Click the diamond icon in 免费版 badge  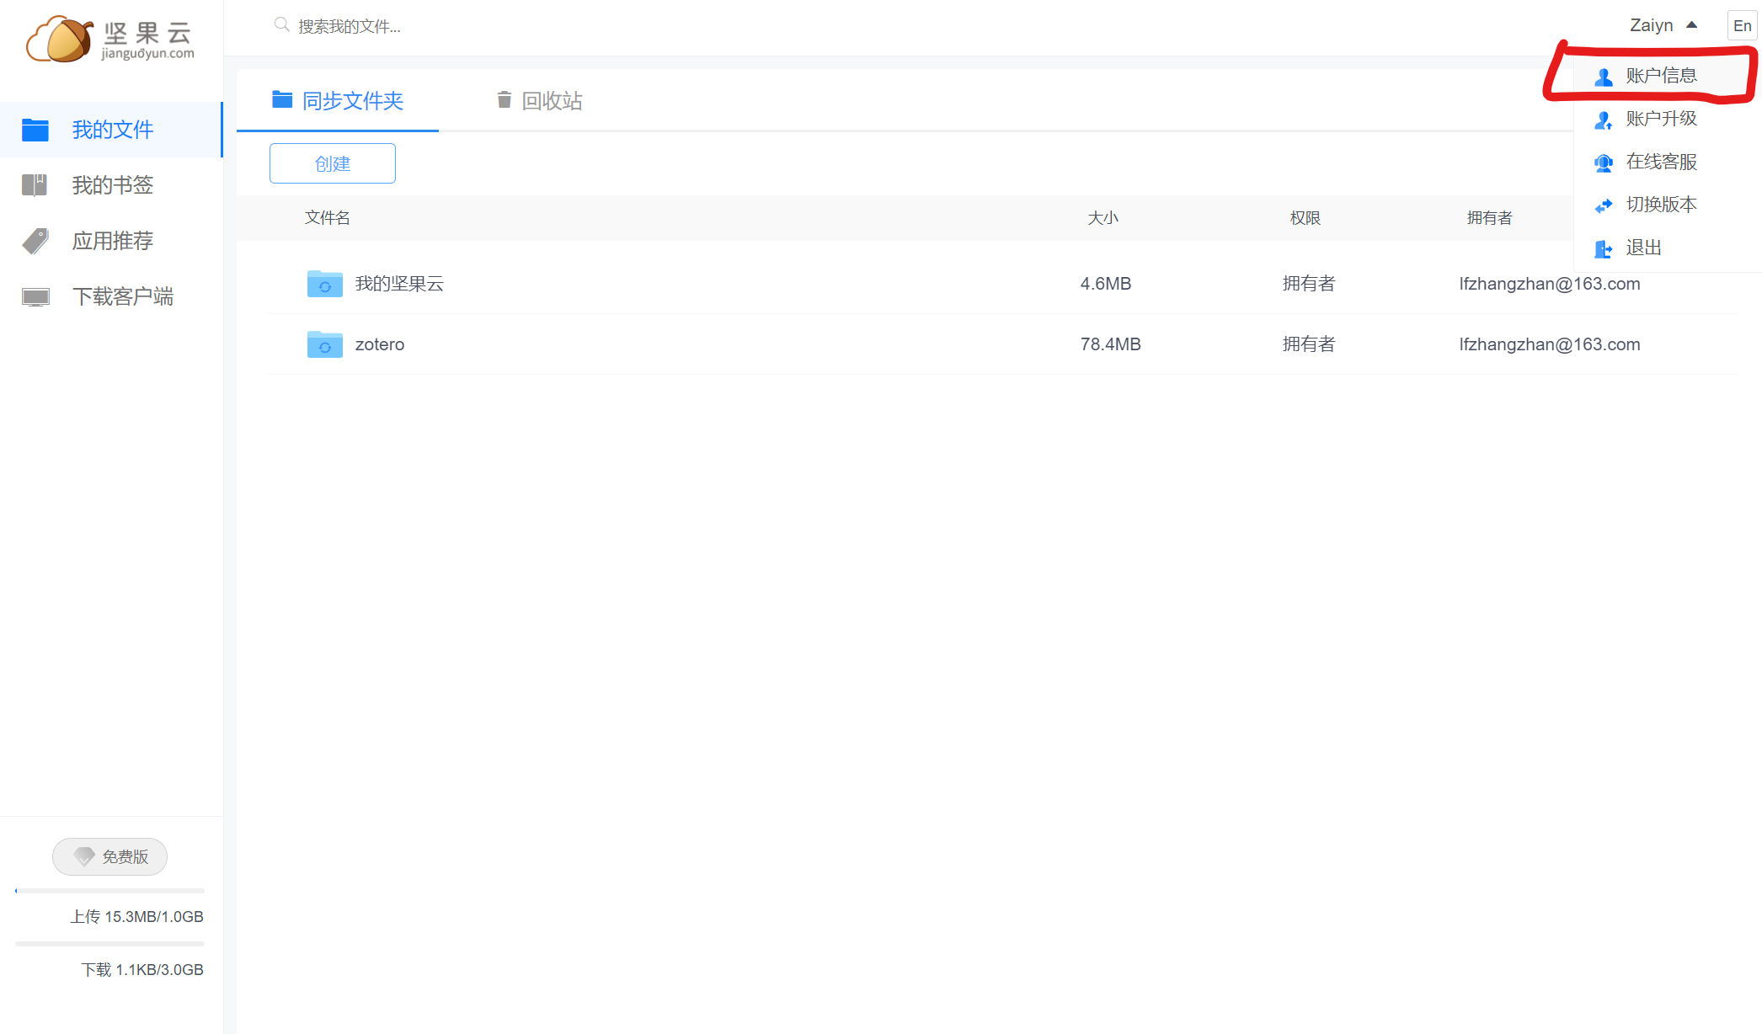[84, 856]
